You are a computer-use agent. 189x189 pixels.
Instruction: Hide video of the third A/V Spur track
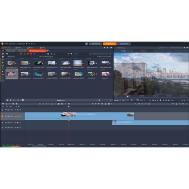pos(16,122)
